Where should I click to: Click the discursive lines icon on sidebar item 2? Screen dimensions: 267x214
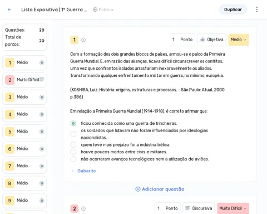point(42,80)
